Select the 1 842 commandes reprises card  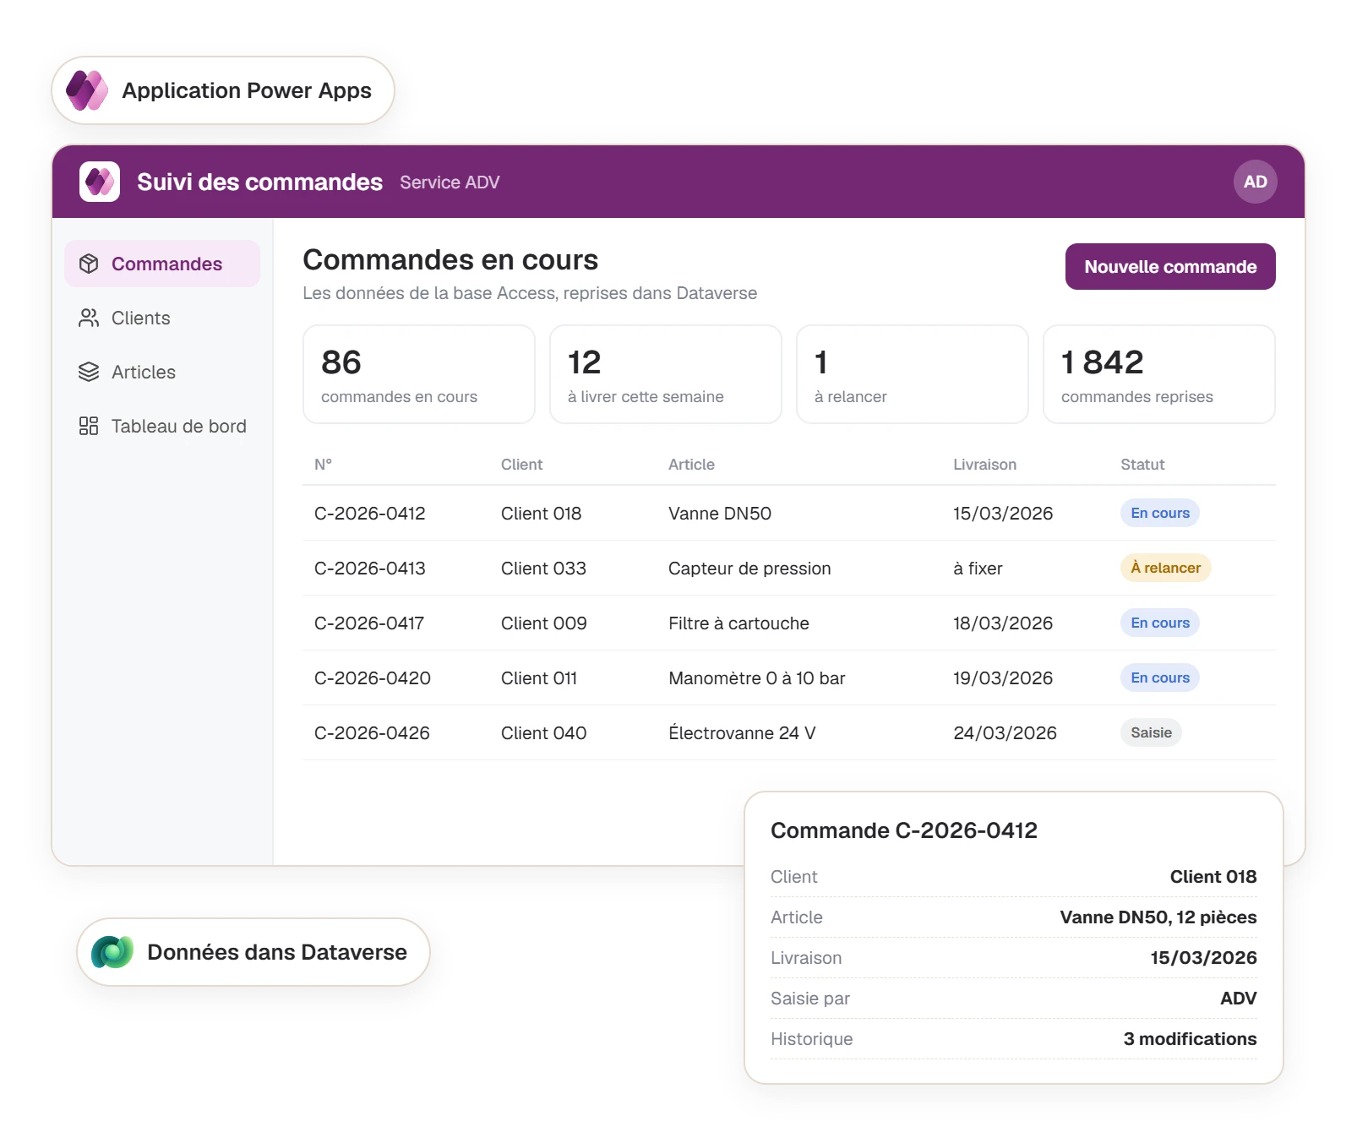point(1159,374)
